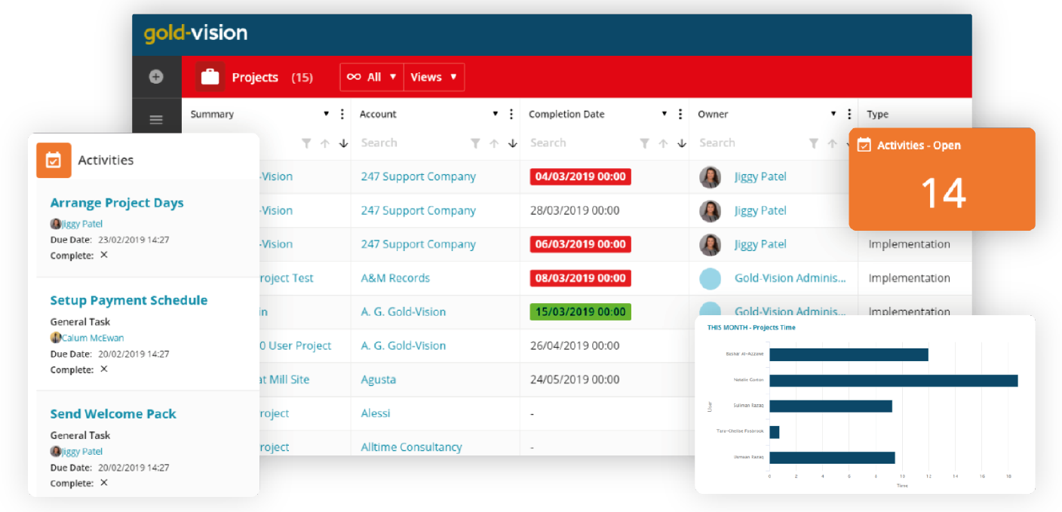
Task: Click the Type column header
Action: pos(877,115)
